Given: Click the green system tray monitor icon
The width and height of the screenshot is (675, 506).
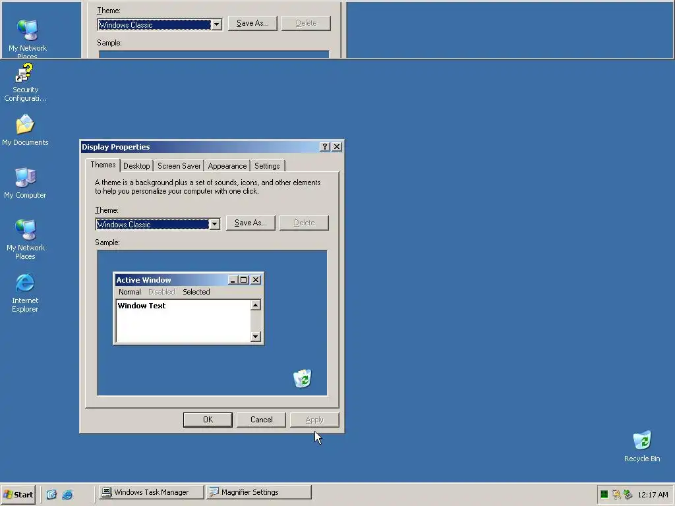Looking at the screenshot, I should (x=604, y=494).
